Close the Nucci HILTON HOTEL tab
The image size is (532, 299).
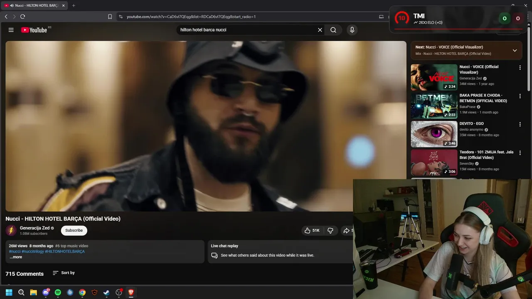tap(63, 5)
